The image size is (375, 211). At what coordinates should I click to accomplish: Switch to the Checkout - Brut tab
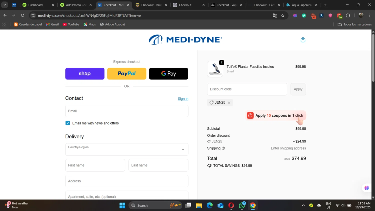click(151, 5)
